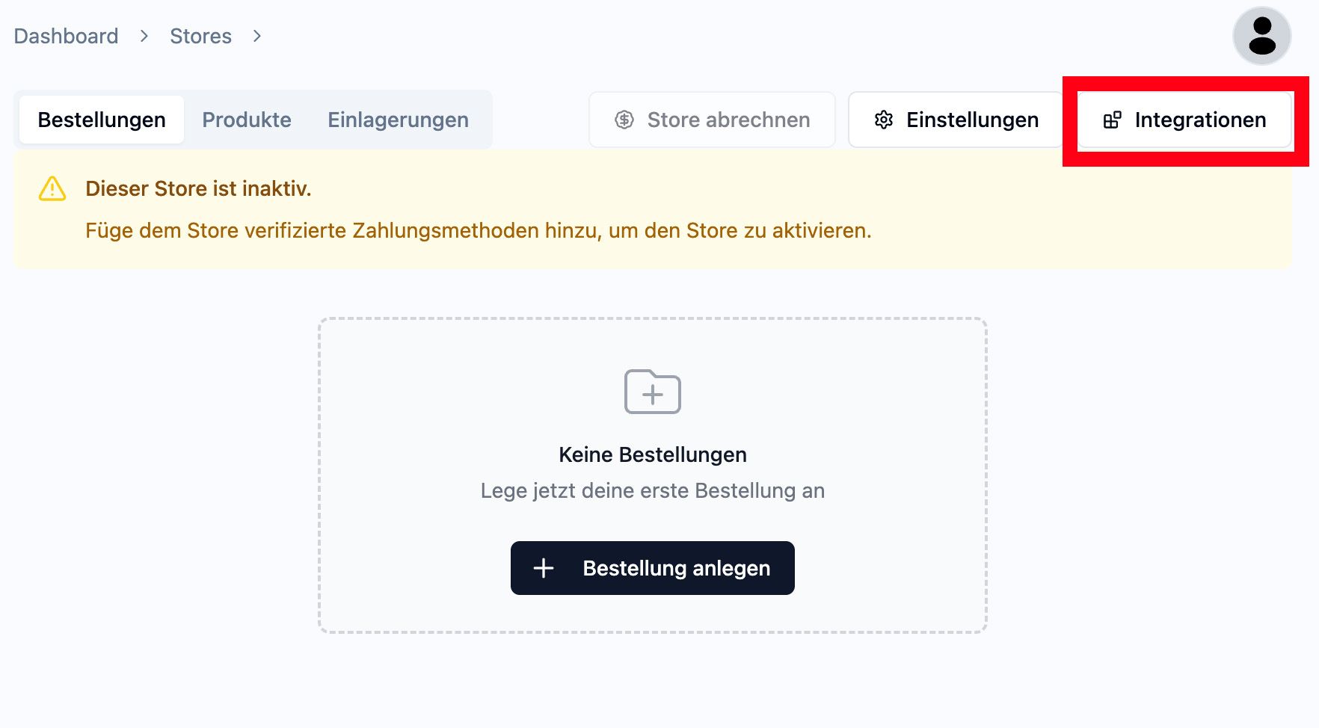The image size is (1319, 728).
Task: Click the Integrationen blocks icon
Action: click(x=1113, y=120)
